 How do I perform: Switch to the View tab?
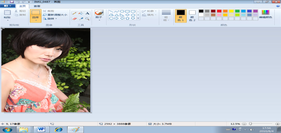click(x=37, y=6)
